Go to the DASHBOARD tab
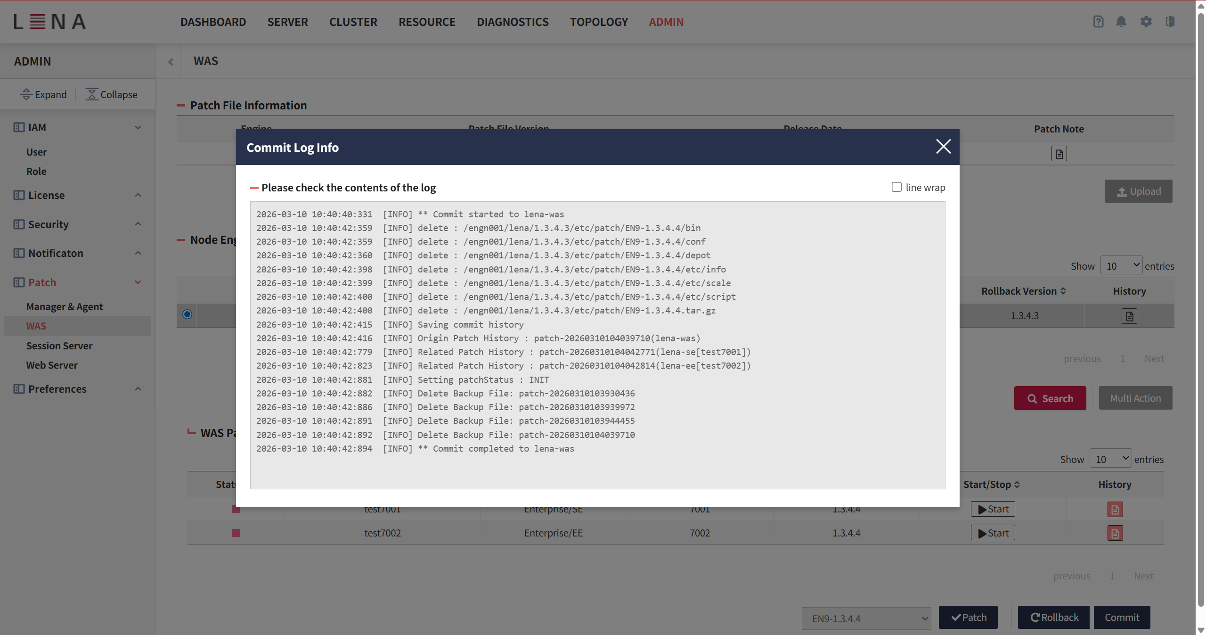Image resolution: width=1206 pixels, height=635 pixels. pyautogui.click(x=213, y=22)
